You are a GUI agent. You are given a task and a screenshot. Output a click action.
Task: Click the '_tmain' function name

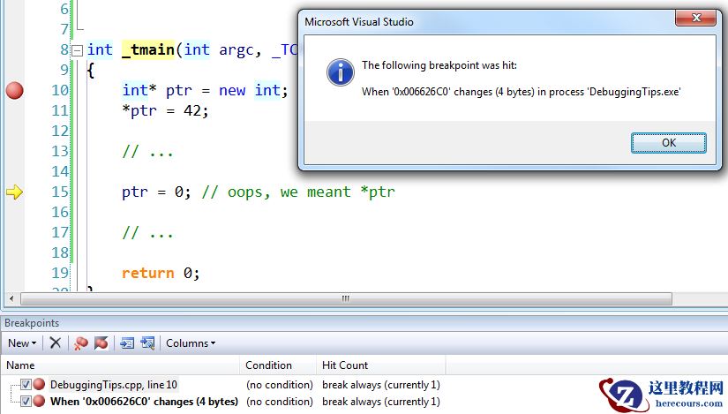click(147, 49)
